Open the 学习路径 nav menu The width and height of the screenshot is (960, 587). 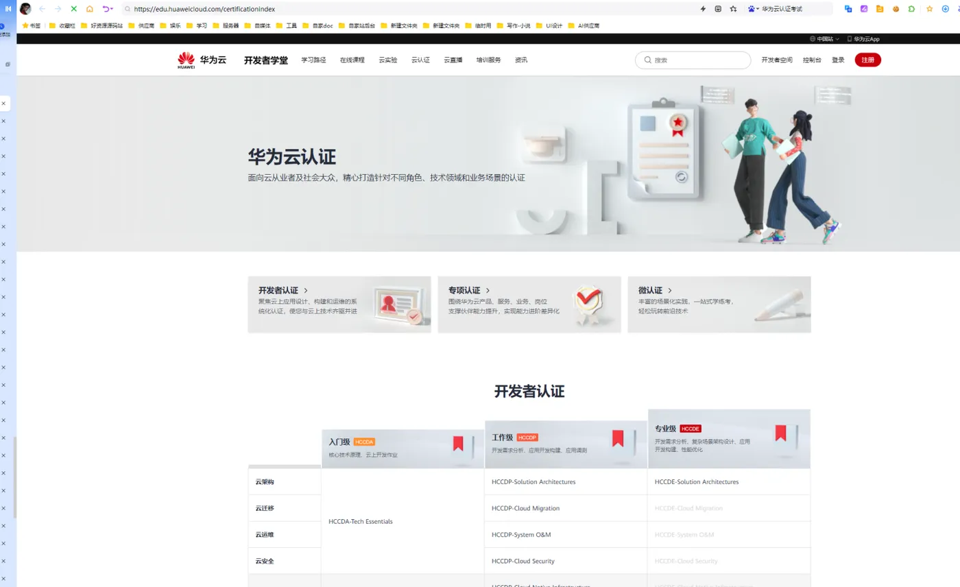click(313, 60)
